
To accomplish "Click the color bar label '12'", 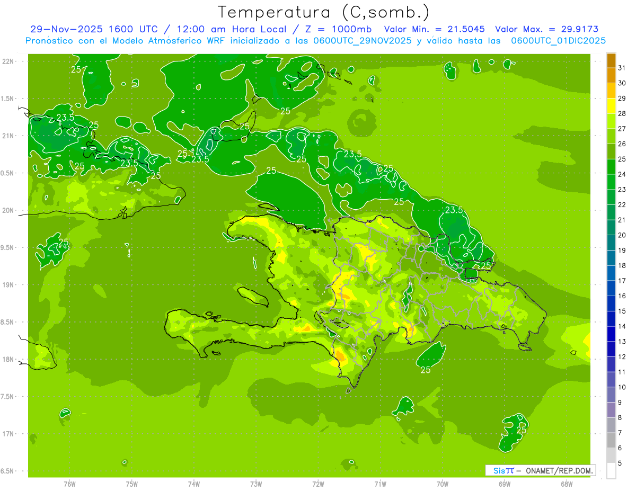I will coord(622,356).
